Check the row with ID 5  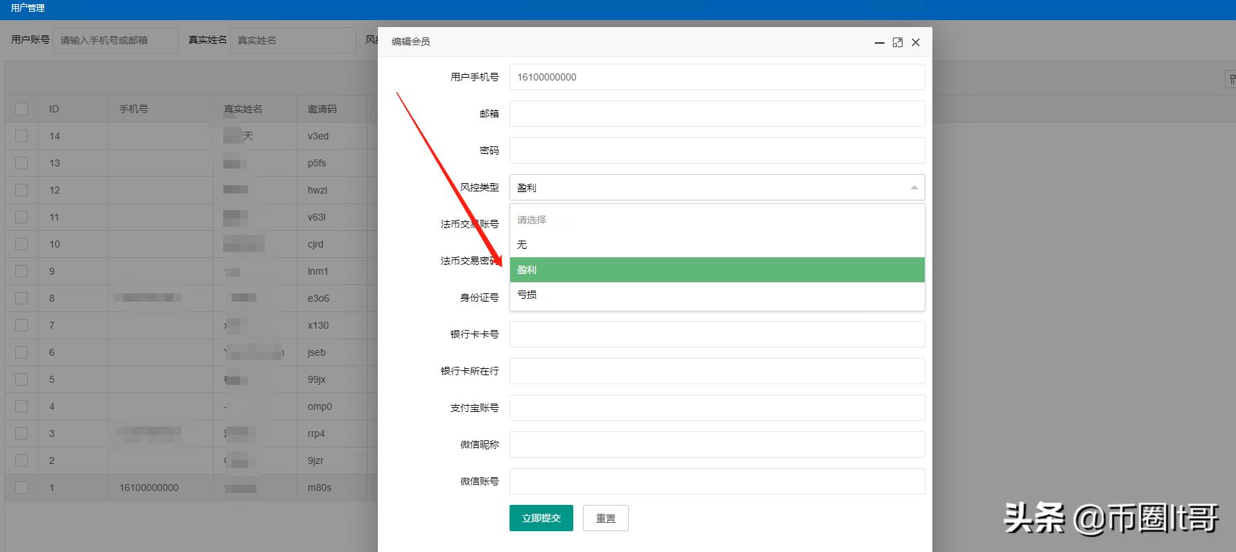[x=21, y=379]
